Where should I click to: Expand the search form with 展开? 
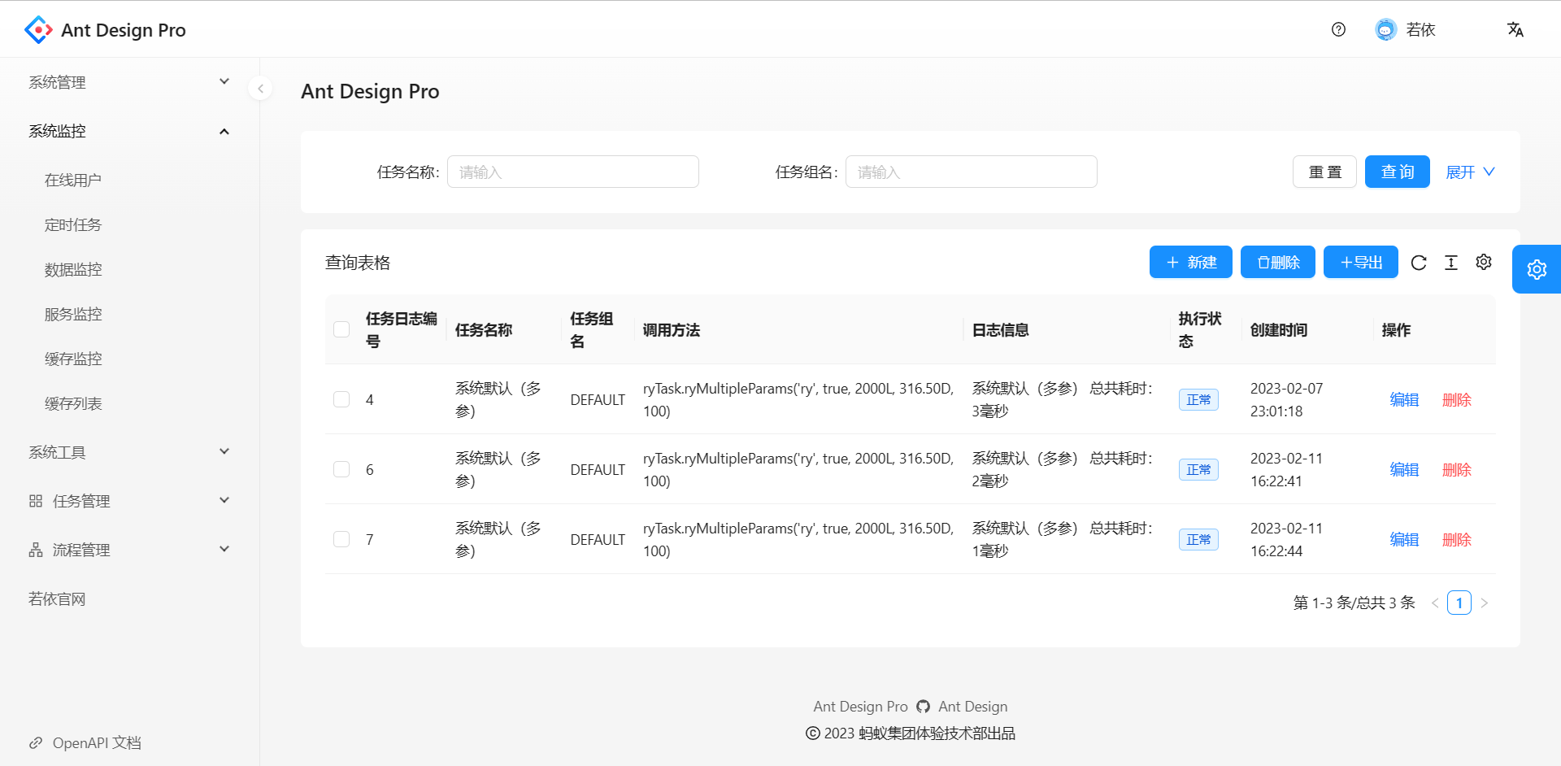point(1470,172)
